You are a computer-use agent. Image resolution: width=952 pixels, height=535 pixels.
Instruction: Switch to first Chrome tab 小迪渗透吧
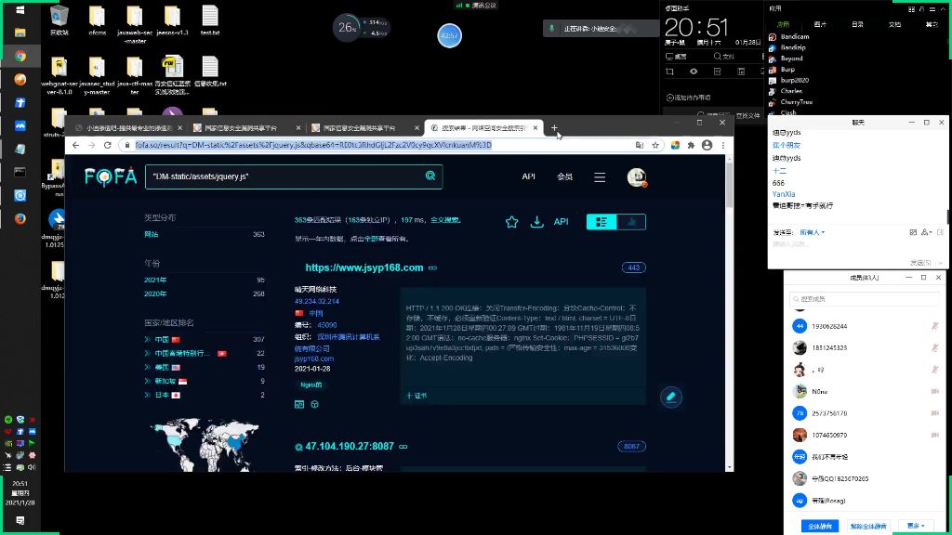point(128,128)
